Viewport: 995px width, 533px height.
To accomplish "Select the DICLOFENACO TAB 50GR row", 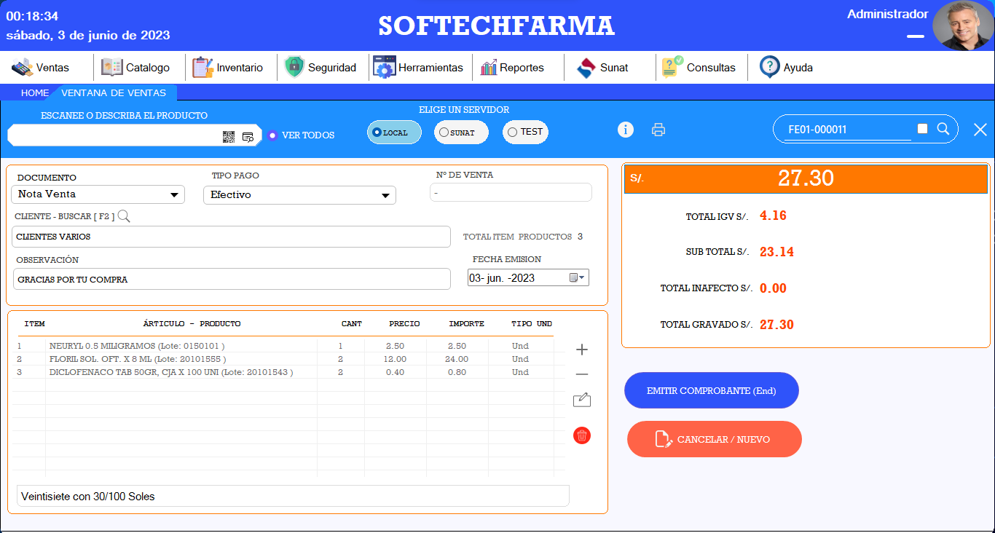I will [288, 372].
